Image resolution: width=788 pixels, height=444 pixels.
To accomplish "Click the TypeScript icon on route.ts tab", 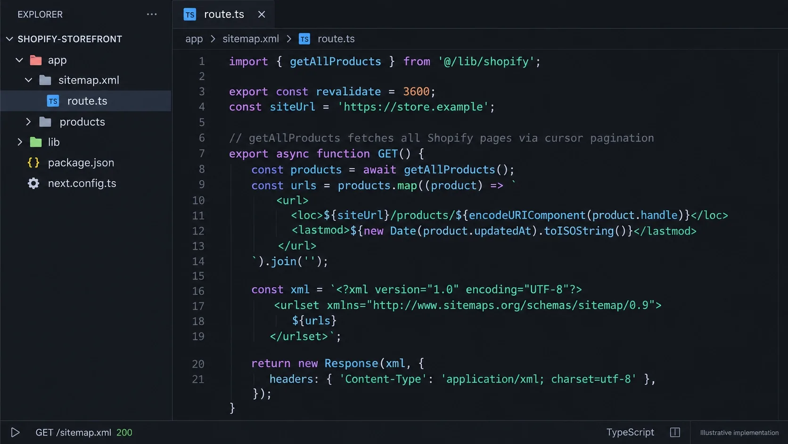I will tap(190, 15).
